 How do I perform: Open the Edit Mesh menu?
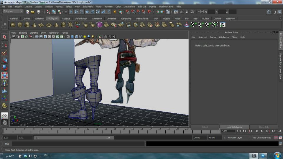pos(88,6)
